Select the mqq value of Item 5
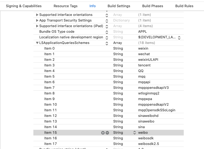This screenshot has height=149, width=204. 142,76
